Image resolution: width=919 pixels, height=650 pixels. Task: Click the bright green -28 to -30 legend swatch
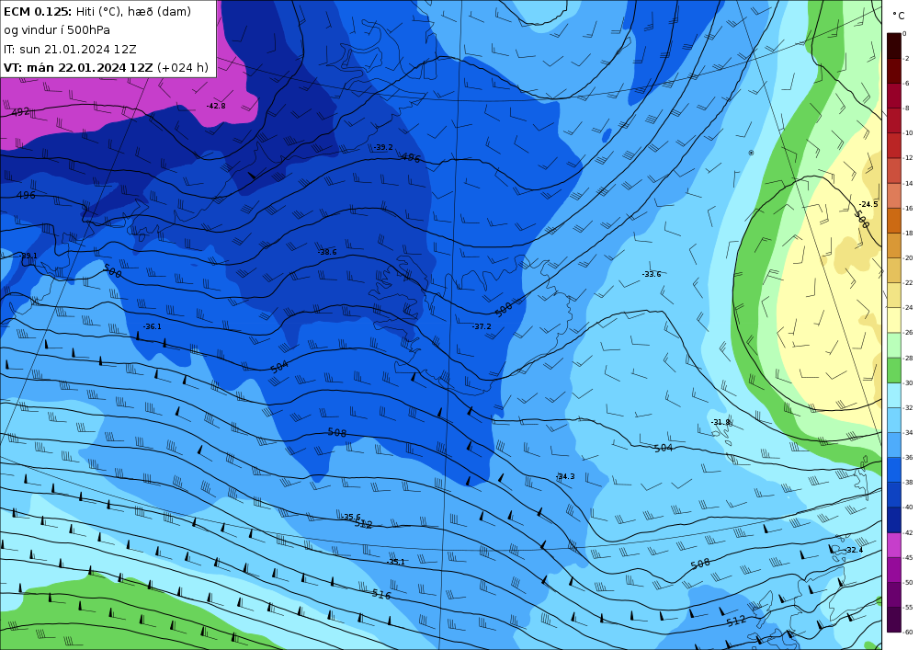[894, 371]
